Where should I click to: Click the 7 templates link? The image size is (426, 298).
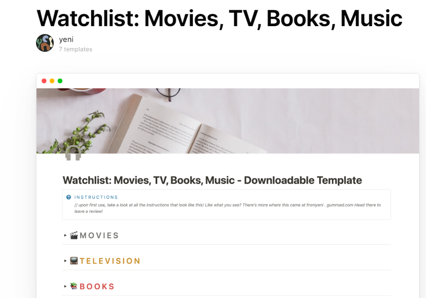click(x=75, y=49)
